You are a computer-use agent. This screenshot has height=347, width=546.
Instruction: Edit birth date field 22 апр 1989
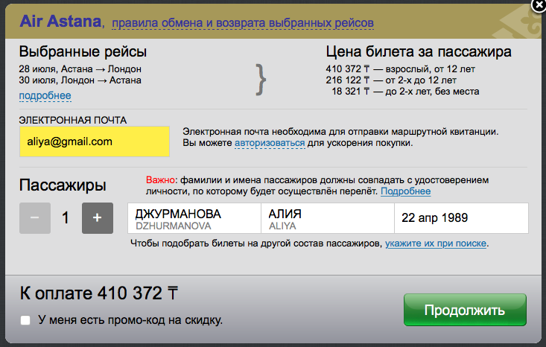[461, 218]
